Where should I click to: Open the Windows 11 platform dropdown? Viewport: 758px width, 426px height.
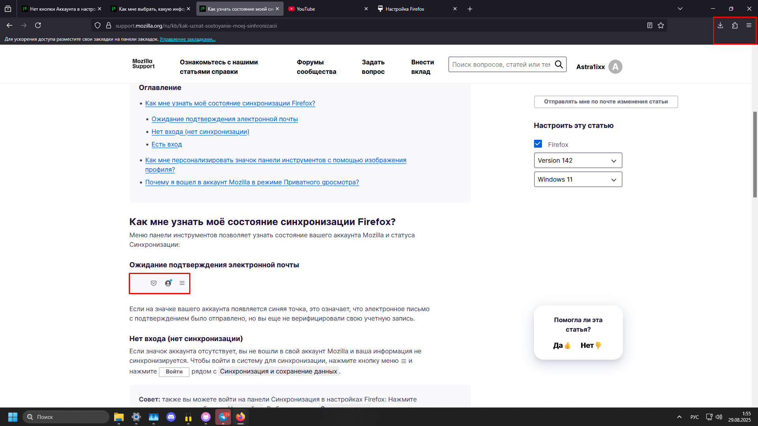click(x=577, y=180)
